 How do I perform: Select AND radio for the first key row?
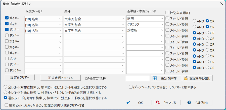click(195, 21)
